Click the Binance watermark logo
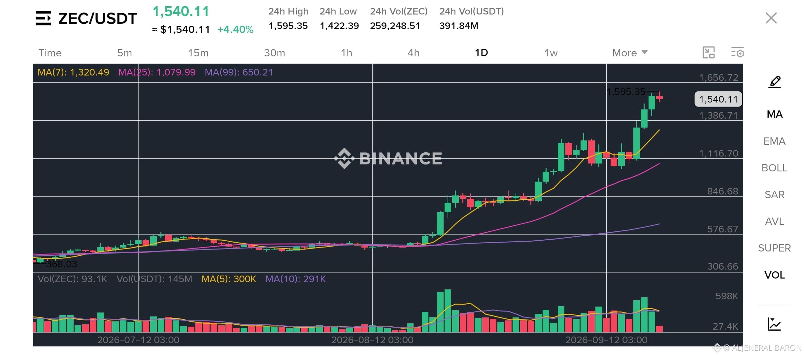This screenshot has width=804, height=356. pos(388,158)
